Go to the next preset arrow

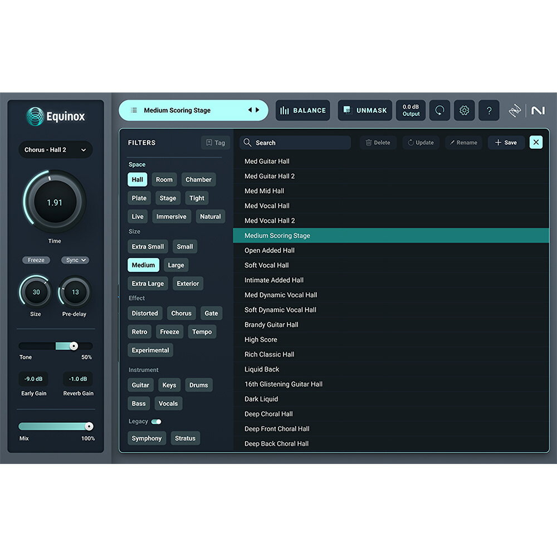point(257,110)
